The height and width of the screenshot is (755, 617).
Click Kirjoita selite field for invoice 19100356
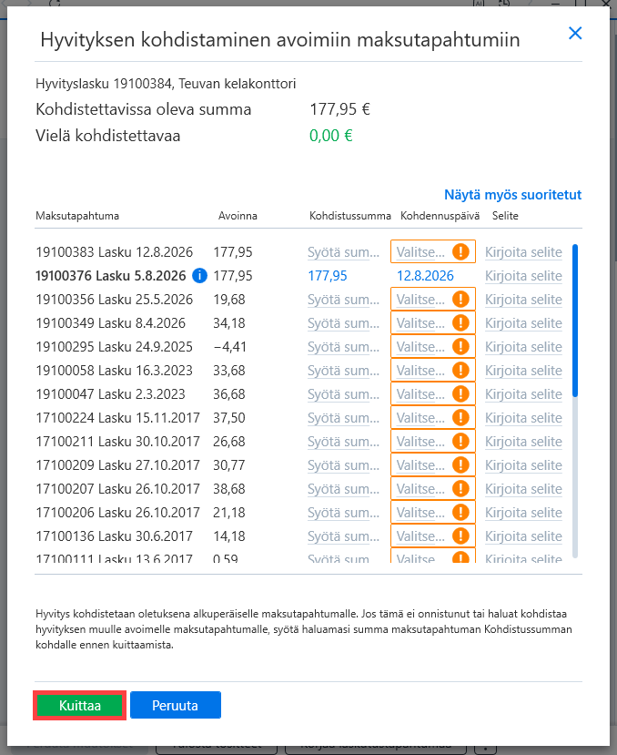[523, 300]
